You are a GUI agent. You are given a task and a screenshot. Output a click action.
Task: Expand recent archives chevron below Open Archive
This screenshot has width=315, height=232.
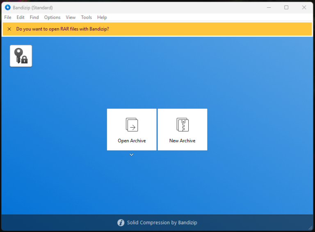pyautogui.click(x=132, y=155)
